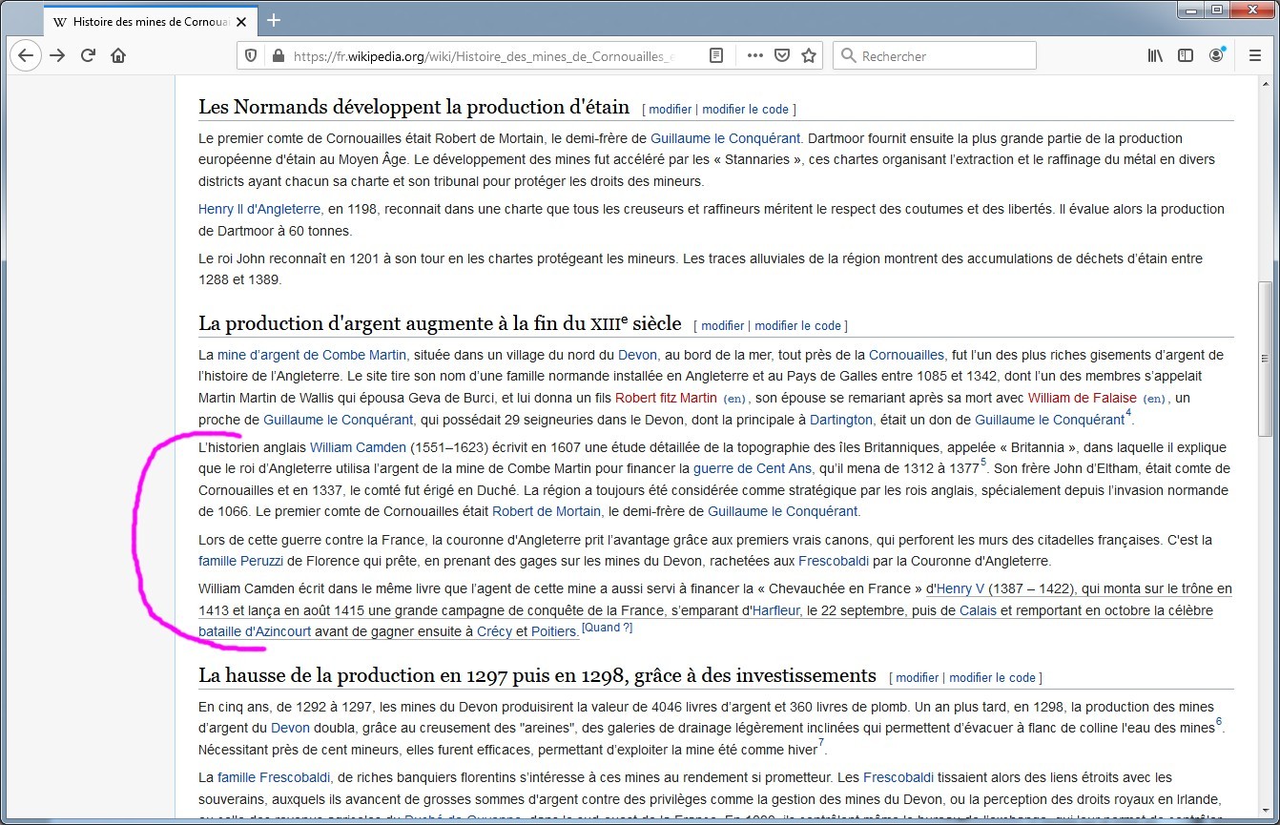Toggle the sidebar panel icon
Viewport: 1280px width, 825px height.
coord(1186,56)
